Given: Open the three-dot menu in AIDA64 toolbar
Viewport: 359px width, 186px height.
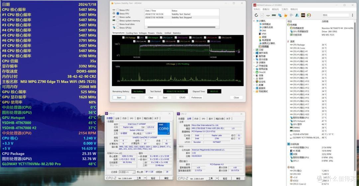Looking at the screenshot, I should coord(352,15).
